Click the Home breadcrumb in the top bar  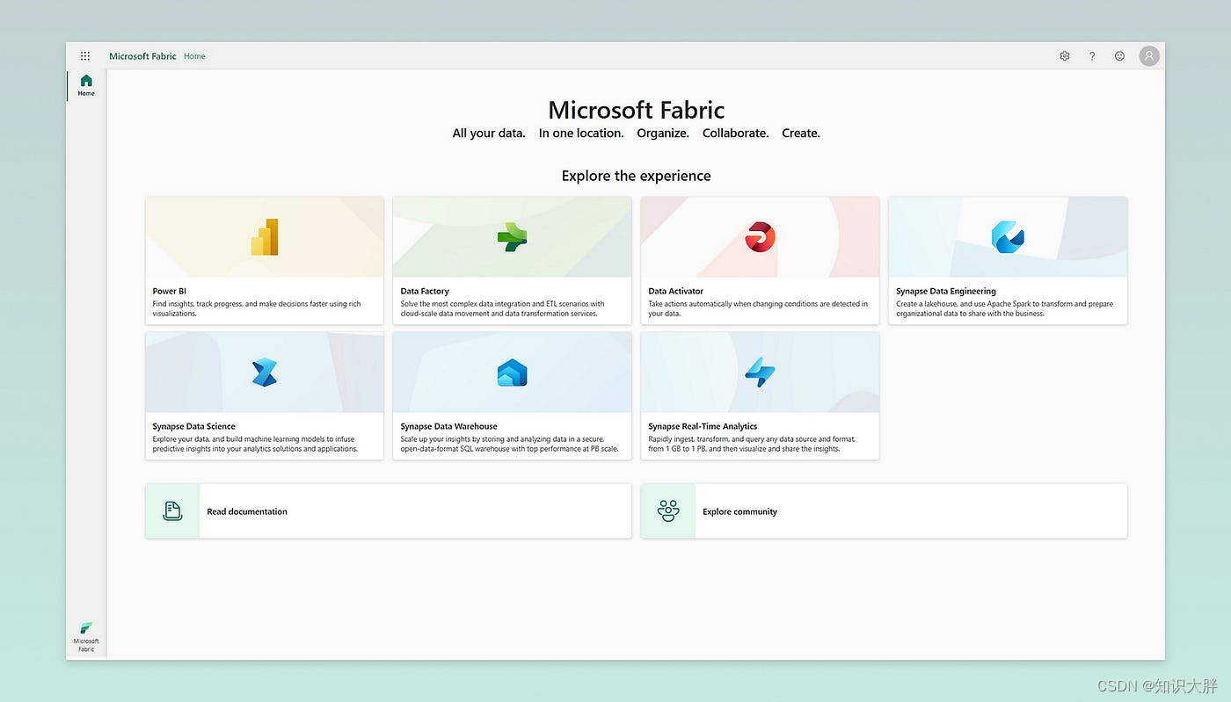(194, 56)
